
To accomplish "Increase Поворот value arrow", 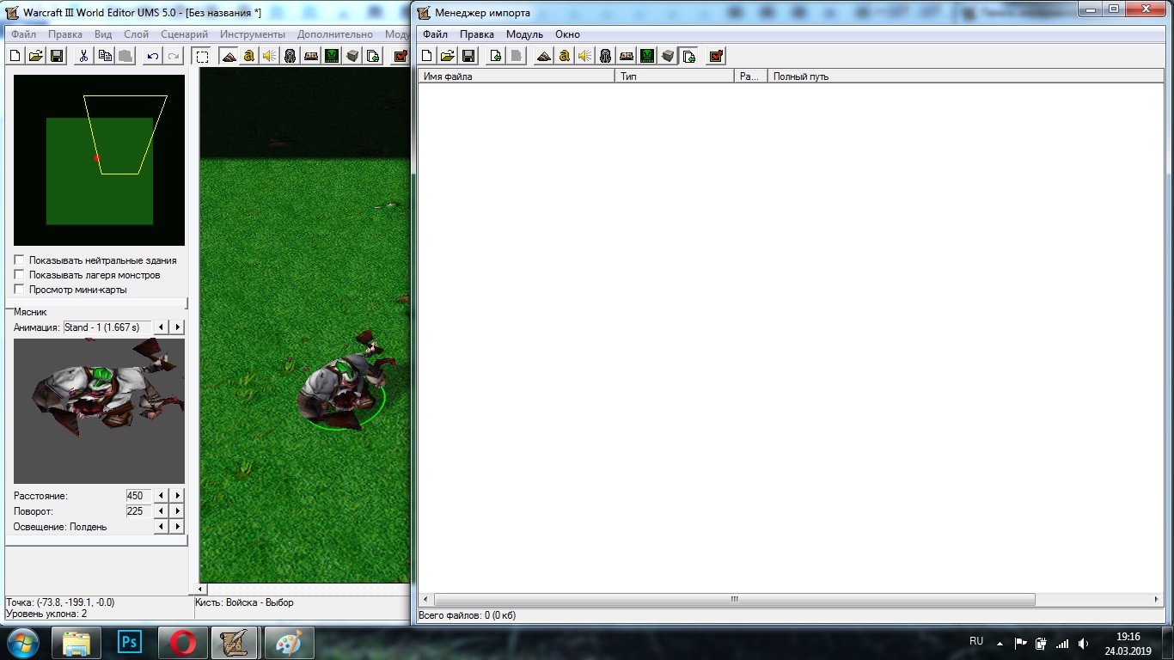I will (x=177, y=511).
